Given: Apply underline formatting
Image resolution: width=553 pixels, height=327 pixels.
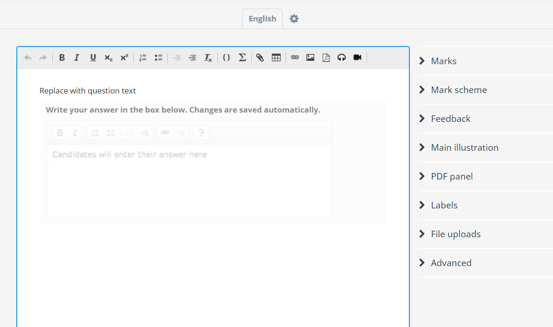Looking at the screenshot, I should coord(93,58).
